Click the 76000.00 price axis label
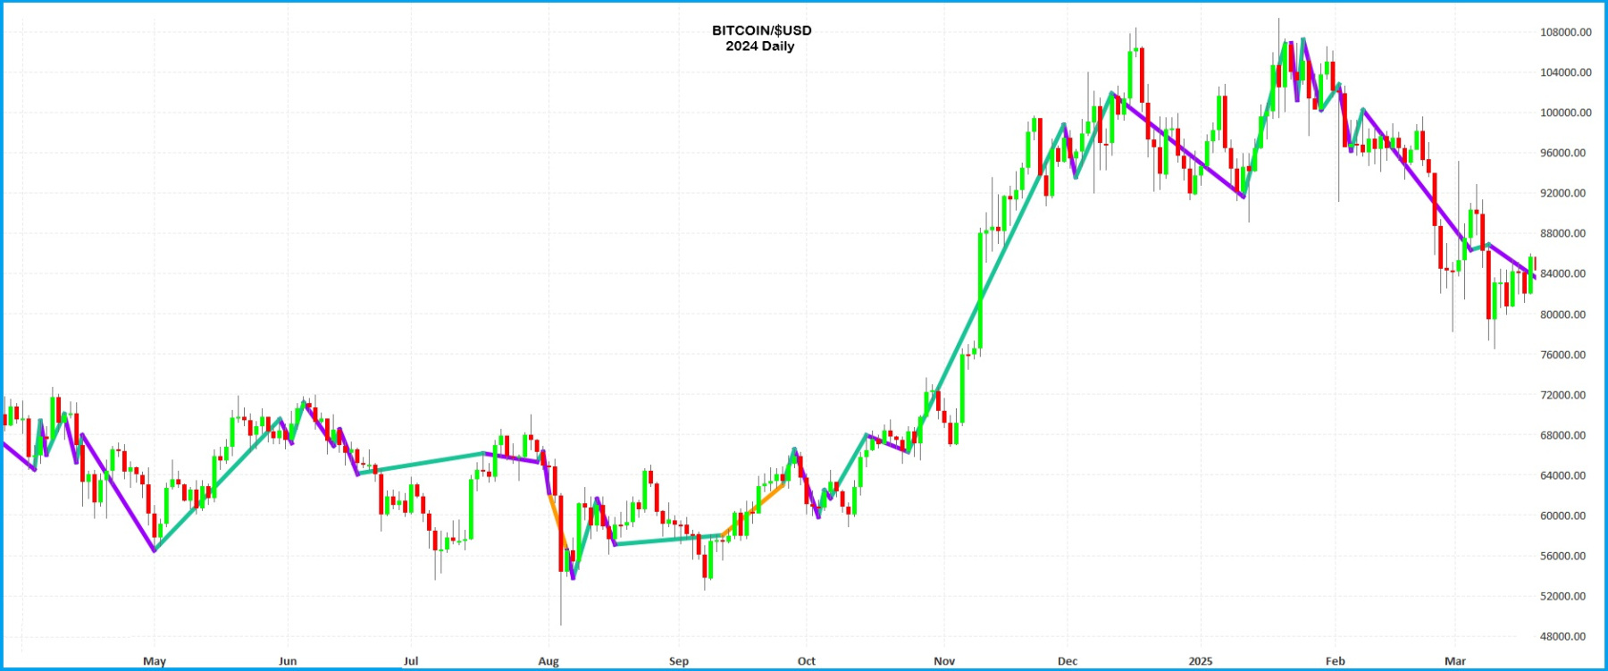Viewport: 1608px width, 671px height. coord(1565,355)
